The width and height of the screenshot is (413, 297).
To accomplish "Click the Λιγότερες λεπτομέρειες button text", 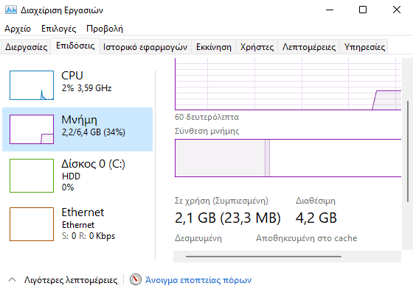I will (x=71, y=280).
